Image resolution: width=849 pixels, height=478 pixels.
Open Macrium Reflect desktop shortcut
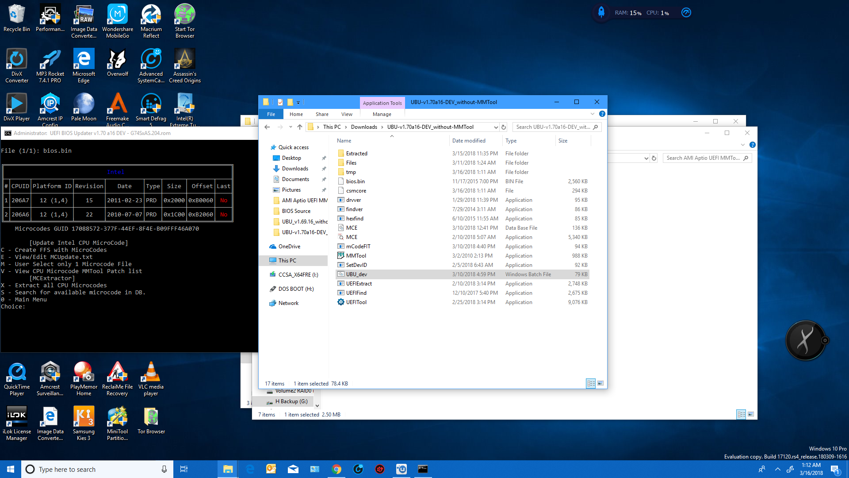[151, 21]
